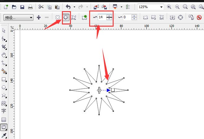Viewport: 204px width, 139px height.
Task: Click the Save floppy disk icon
Action: 22,7
